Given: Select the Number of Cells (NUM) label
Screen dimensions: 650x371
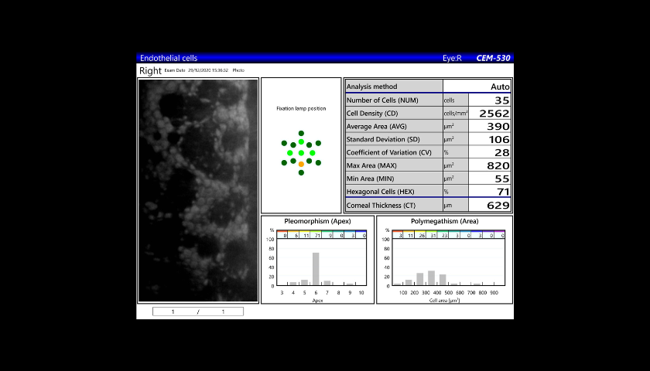Looking at the screenshot, I should 382,100.
